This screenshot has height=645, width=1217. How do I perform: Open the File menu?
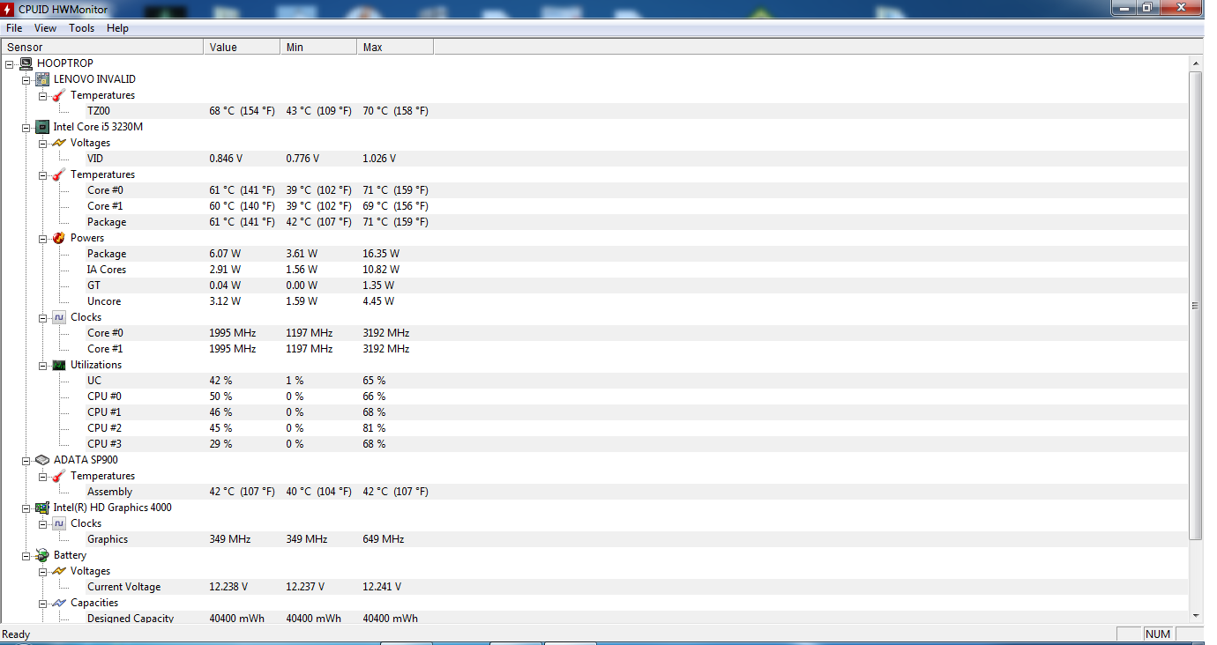coord(14,28)
